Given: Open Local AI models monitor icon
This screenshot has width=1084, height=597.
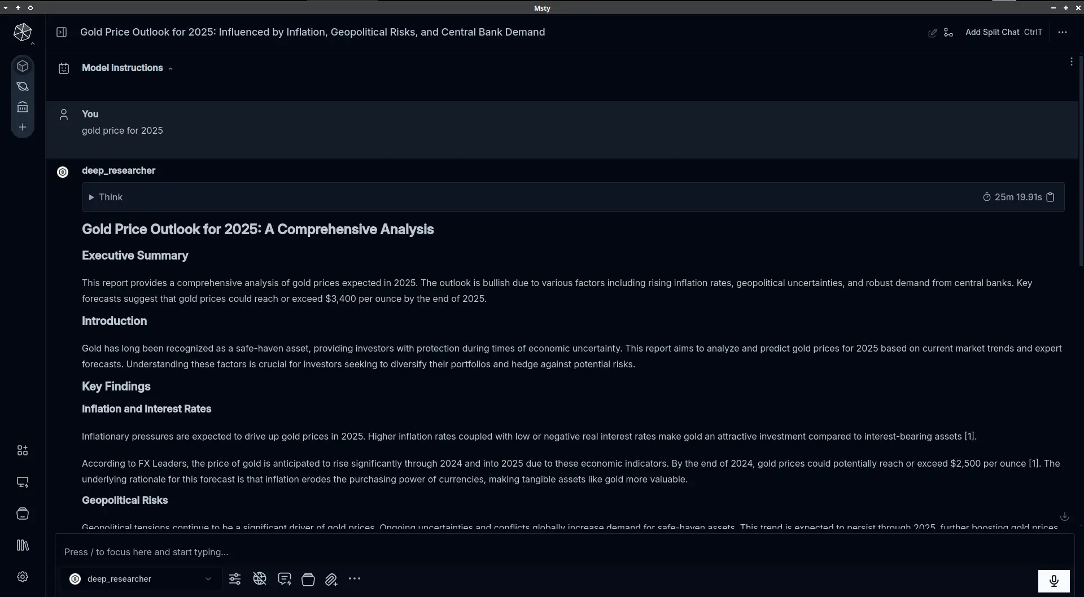Looking at the screenshot, I should [23, 482].
